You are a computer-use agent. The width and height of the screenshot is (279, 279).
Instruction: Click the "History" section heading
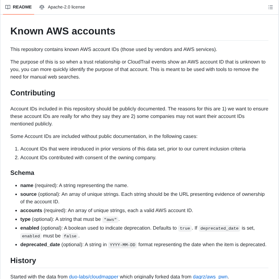tap(23, 260)
